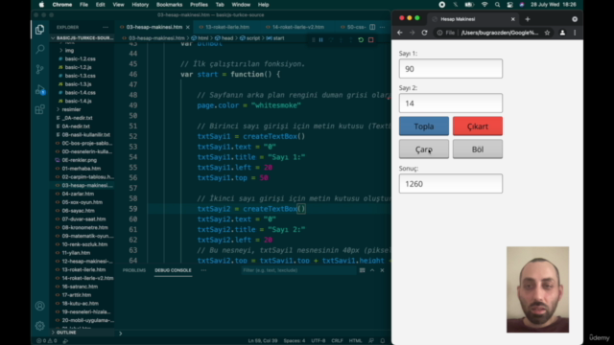
Task: Open the Source Control view
Action: [39, 70]
